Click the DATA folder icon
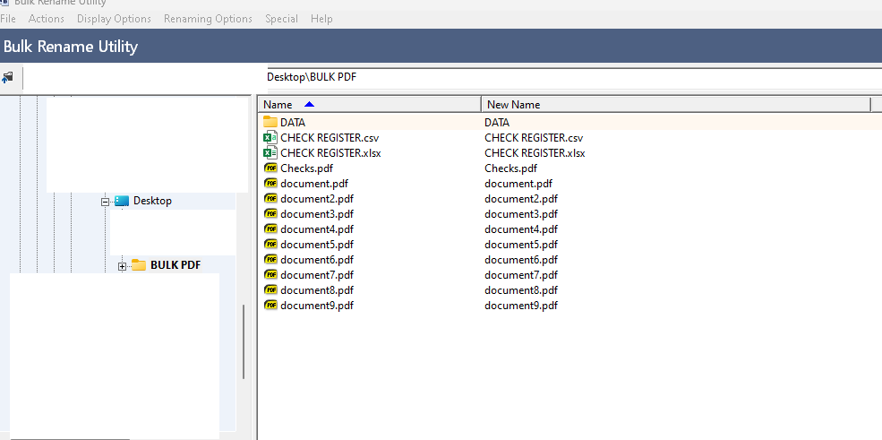 pyautogui.click(x=270, y=122)
